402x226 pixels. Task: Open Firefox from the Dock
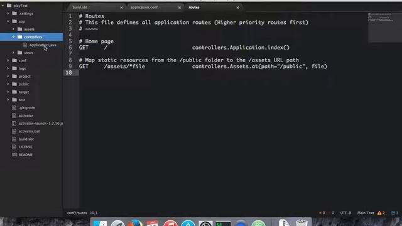135,223
